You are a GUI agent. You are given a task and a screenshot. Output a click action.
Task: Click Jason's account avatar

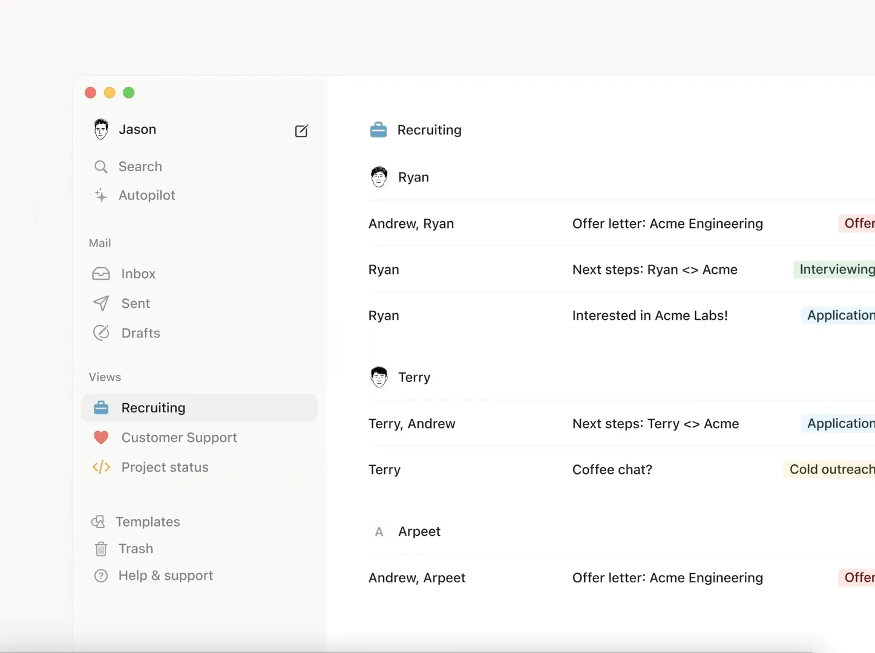(101, 129)
